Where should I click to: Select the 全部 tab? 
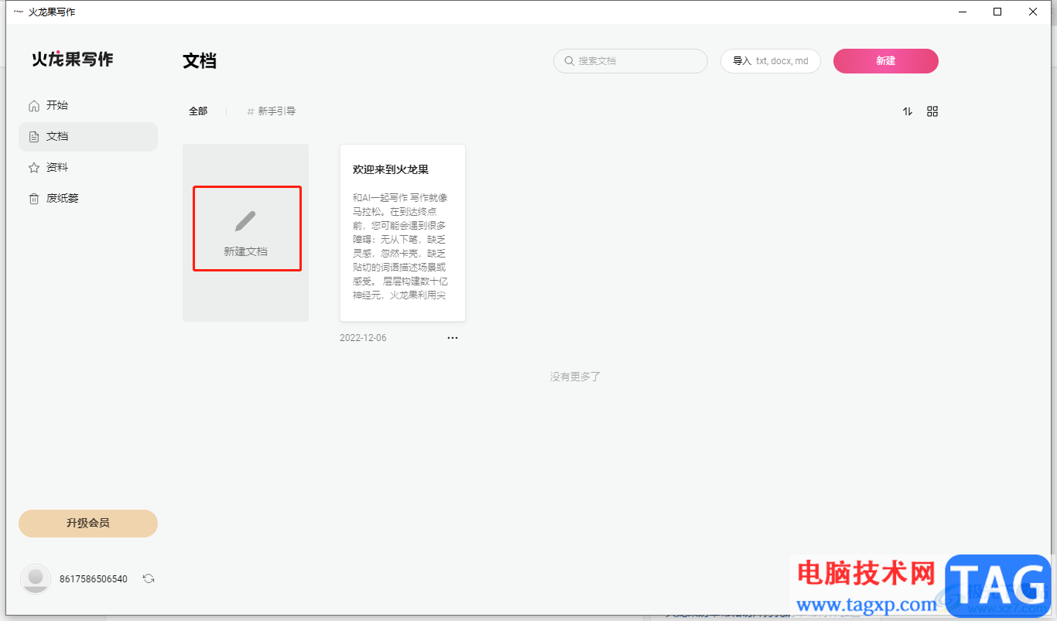coord(198,111)
